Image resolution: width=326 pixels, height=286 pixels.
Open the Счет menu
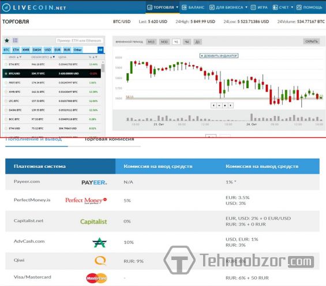click(283, 7)
